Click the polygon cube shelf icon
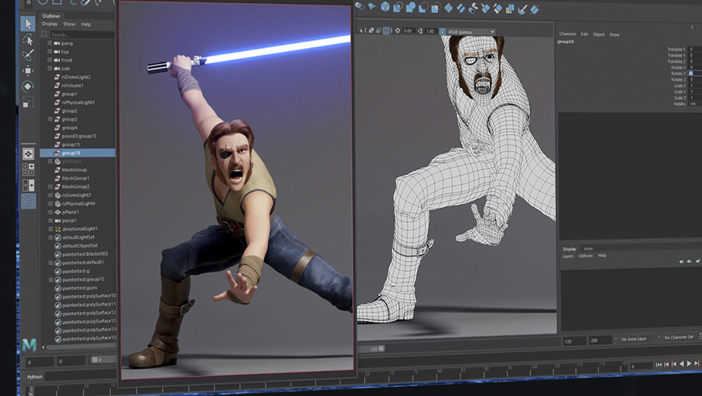This screenshot has width=702, height=396. click(x=385, y=7)
